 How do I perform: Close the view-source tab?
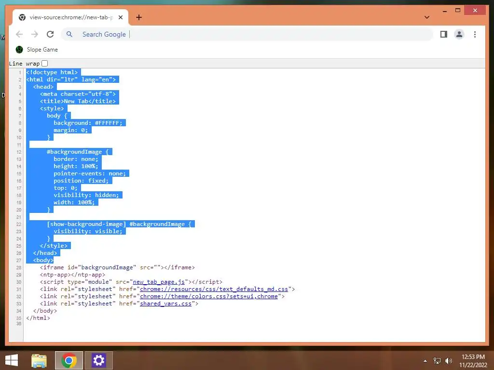pos(120,18)
